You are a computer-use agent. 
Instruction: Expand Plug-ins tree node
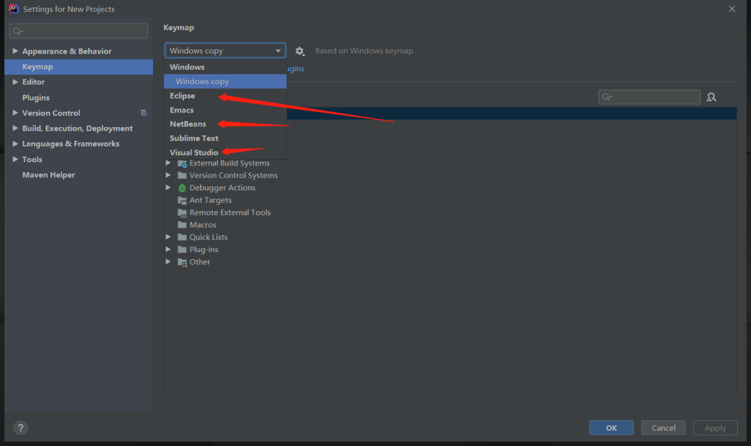[168, 249]
